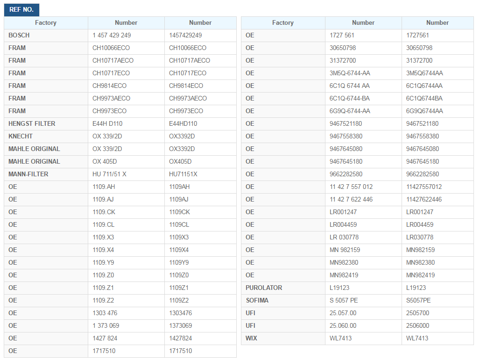This screenshot has width=480, height=361.
Task: Select MN982419 in second right-table Number column
Action: (420, 275)
